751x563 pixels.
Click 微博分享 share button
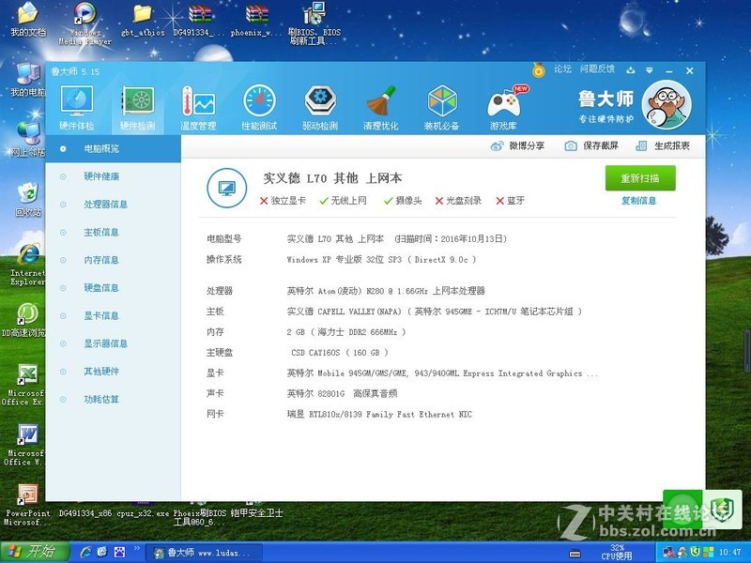point(518,146)
